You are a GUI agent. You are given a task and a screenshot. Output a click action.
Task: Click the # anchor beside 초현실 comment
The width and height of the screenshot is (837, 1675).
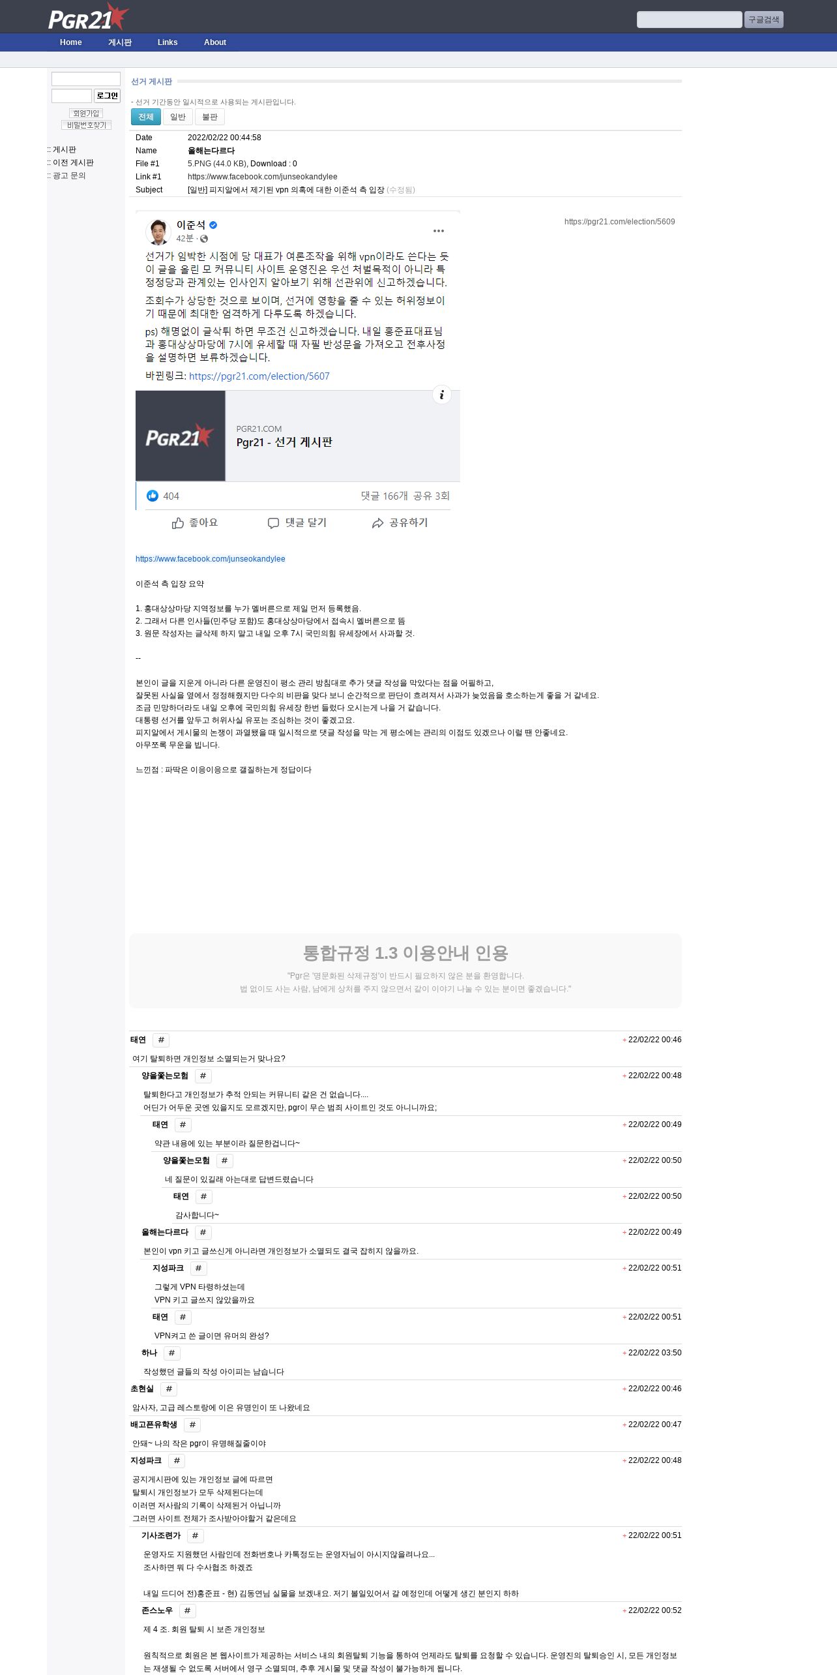169,1389
